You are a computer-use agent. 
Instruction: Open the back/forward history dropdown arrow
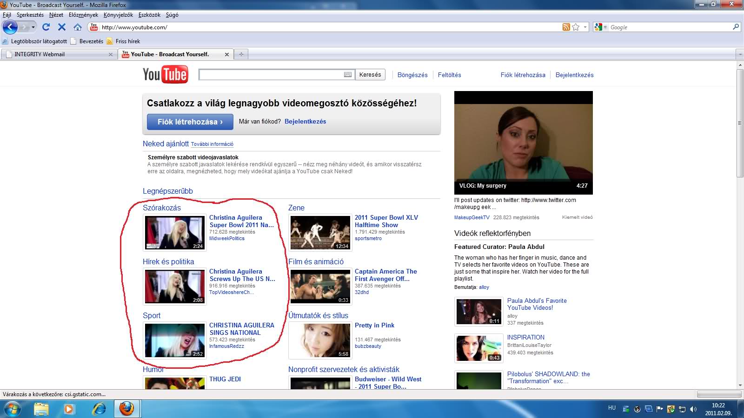pos(33,27)
